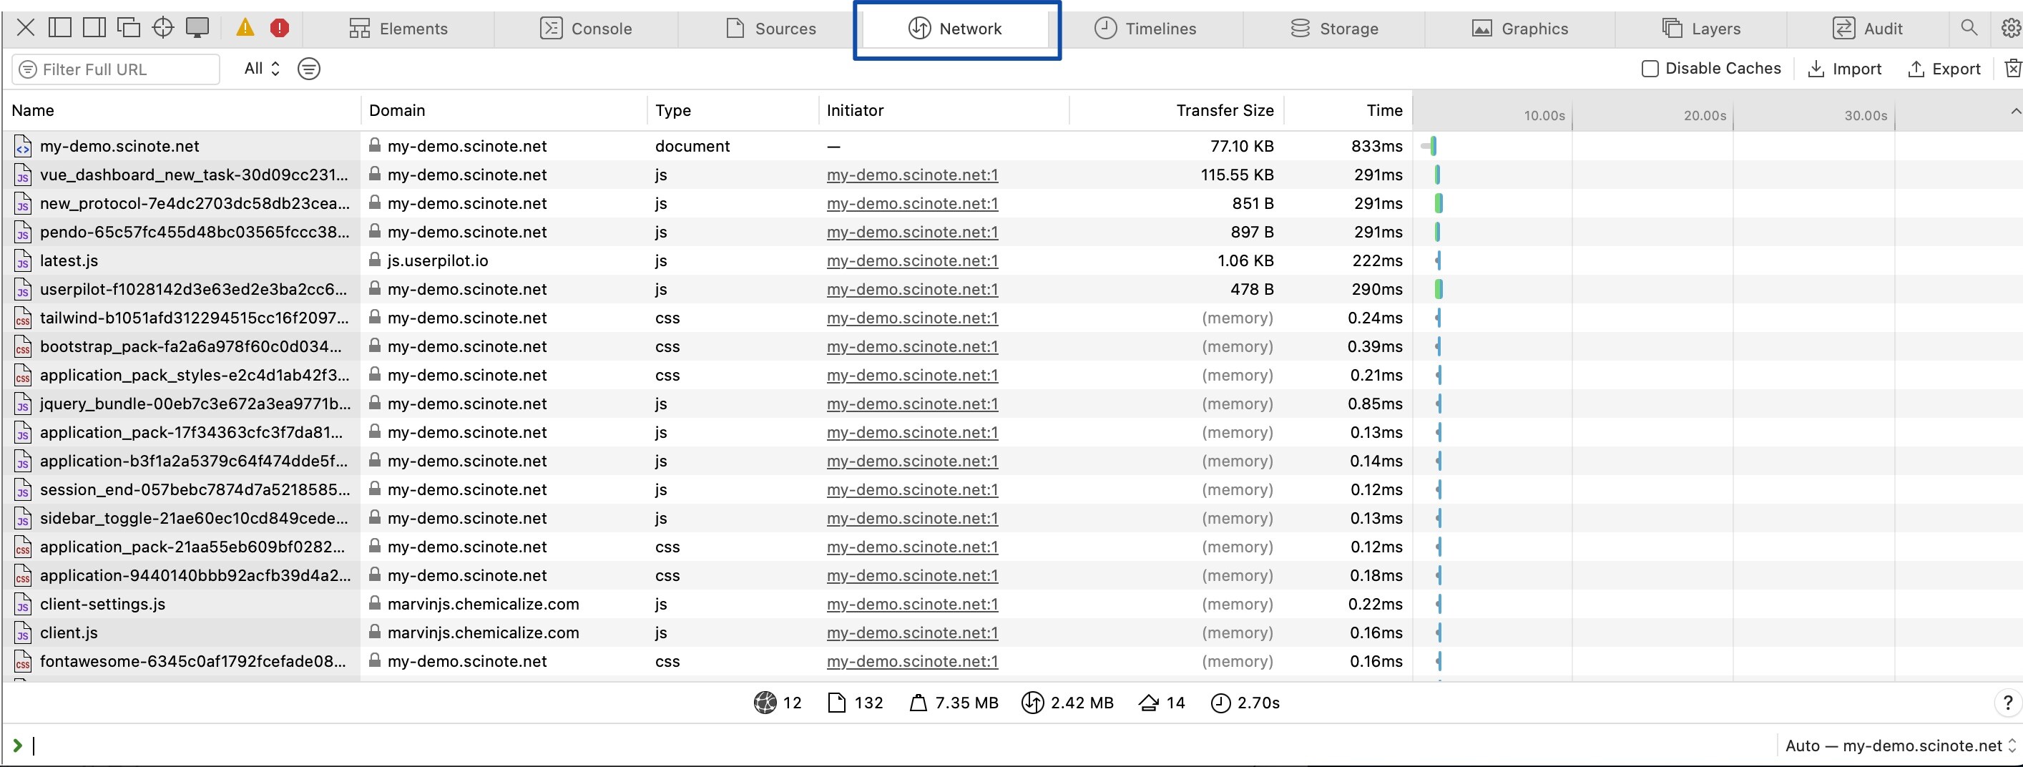Click the Export button
Screen dimensions: 2023x767
click(1944, 69)
